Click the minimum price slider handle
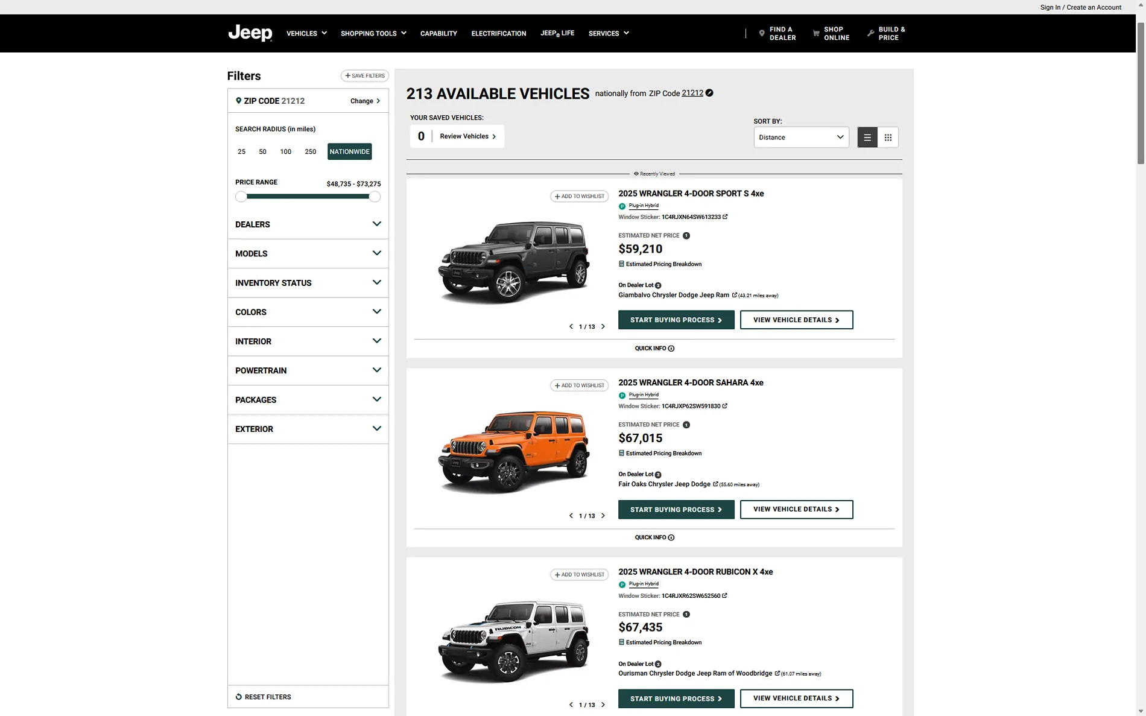Screen dimensions: 1146x716 (x=241, y=197)
